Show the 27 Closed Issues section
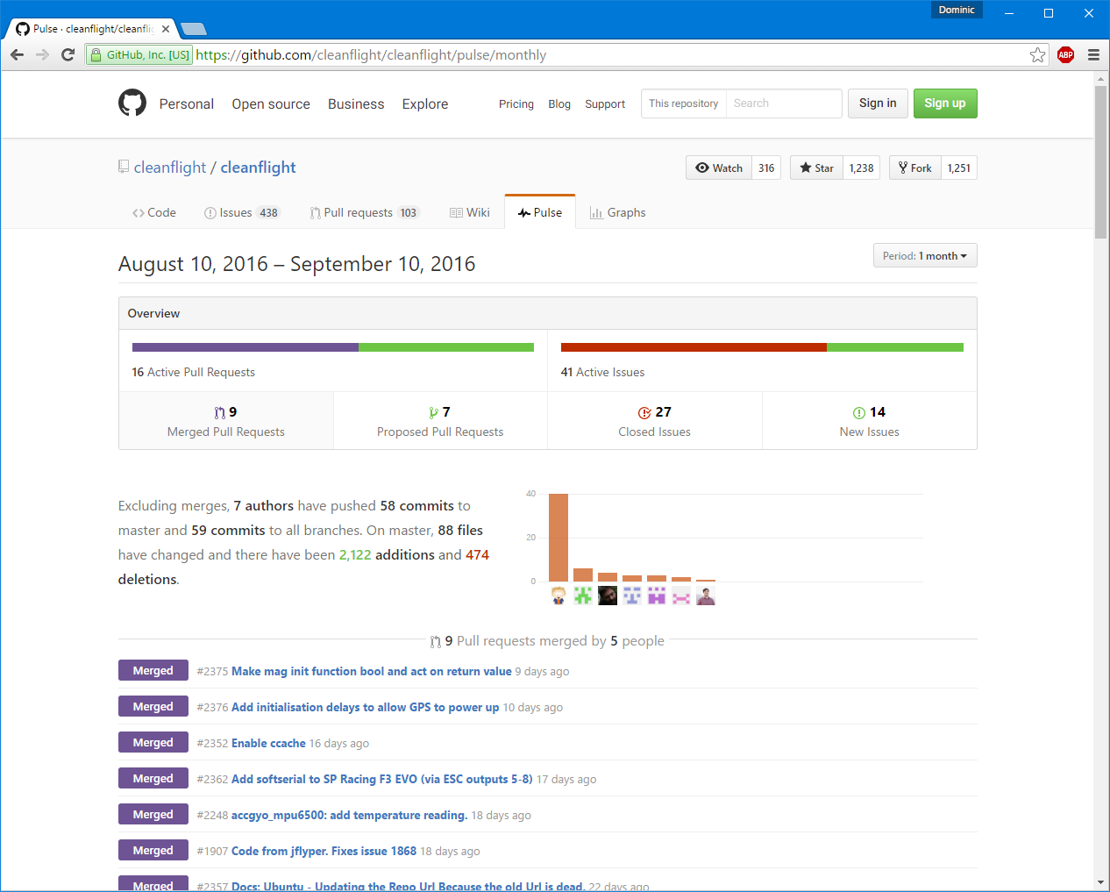The width and height of the screenshot is (1110, 892). (655, 421)
